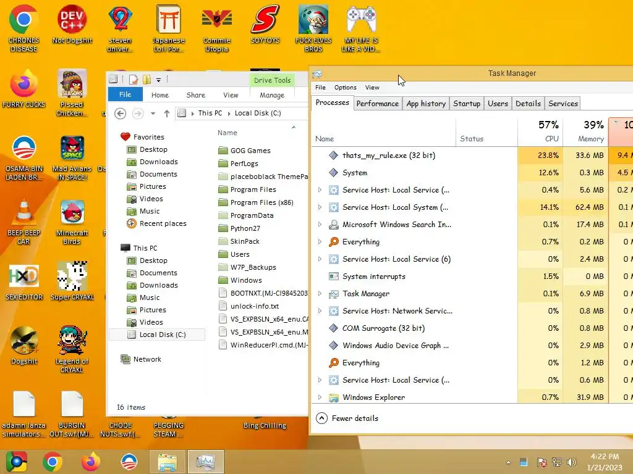This screenshot has width=633, height=474.
Task: Expand the Windows Explorer process row
Action: tap(320, 397)
